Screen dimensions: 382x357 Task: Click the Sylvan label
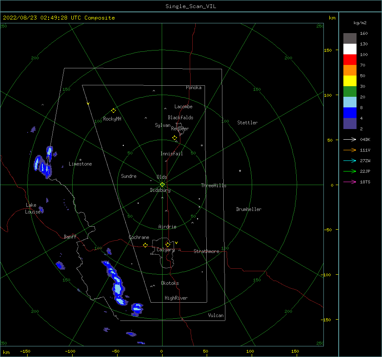coord(163,125)
